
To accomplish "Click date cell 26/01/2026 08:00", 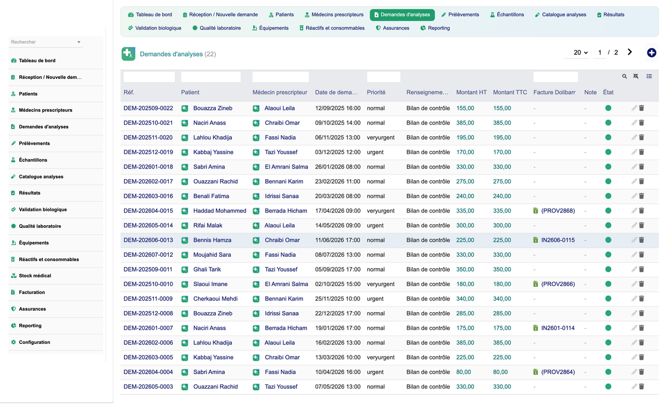I will click(x=337, y=167).
